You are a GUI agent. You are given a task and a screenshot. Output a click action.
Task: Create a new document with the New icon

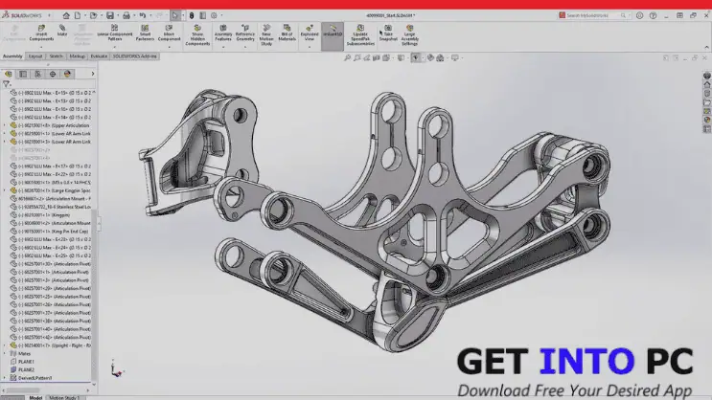[x=78, y=15]
